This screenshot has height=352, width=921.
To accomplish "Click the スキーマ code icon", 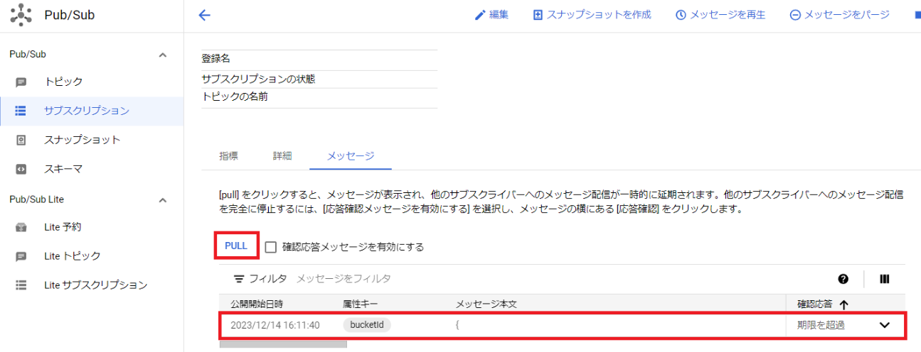I will [x=21, y=169].
